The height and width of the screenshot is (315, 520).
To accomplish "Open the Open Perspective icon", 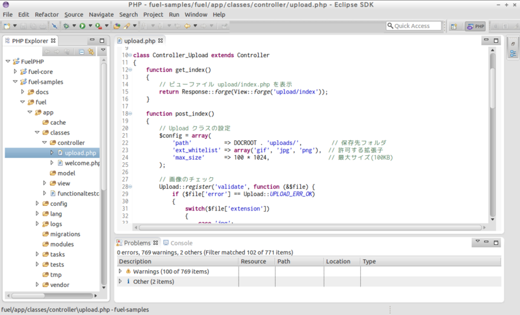I will coord(454,26).
